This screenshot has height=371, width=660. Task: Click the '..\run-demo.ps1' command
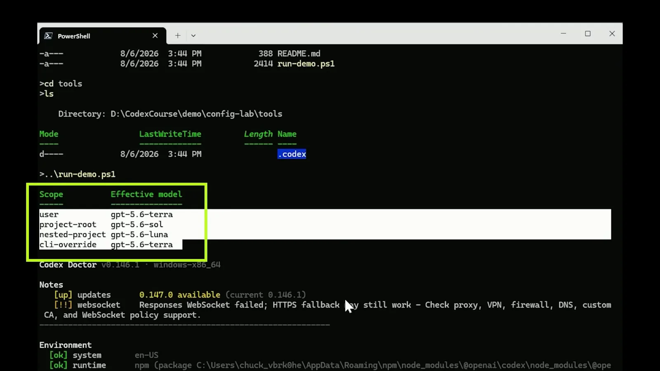pos(77,174)
